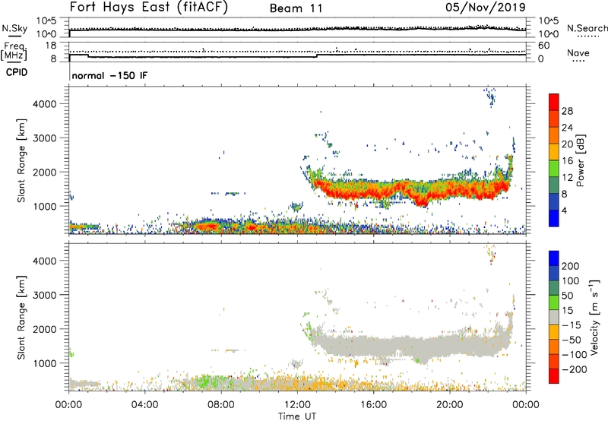The image size is (608, 421).
Task: Click the gray band of the velocity color bar
Action: click(x=554, y=317)
